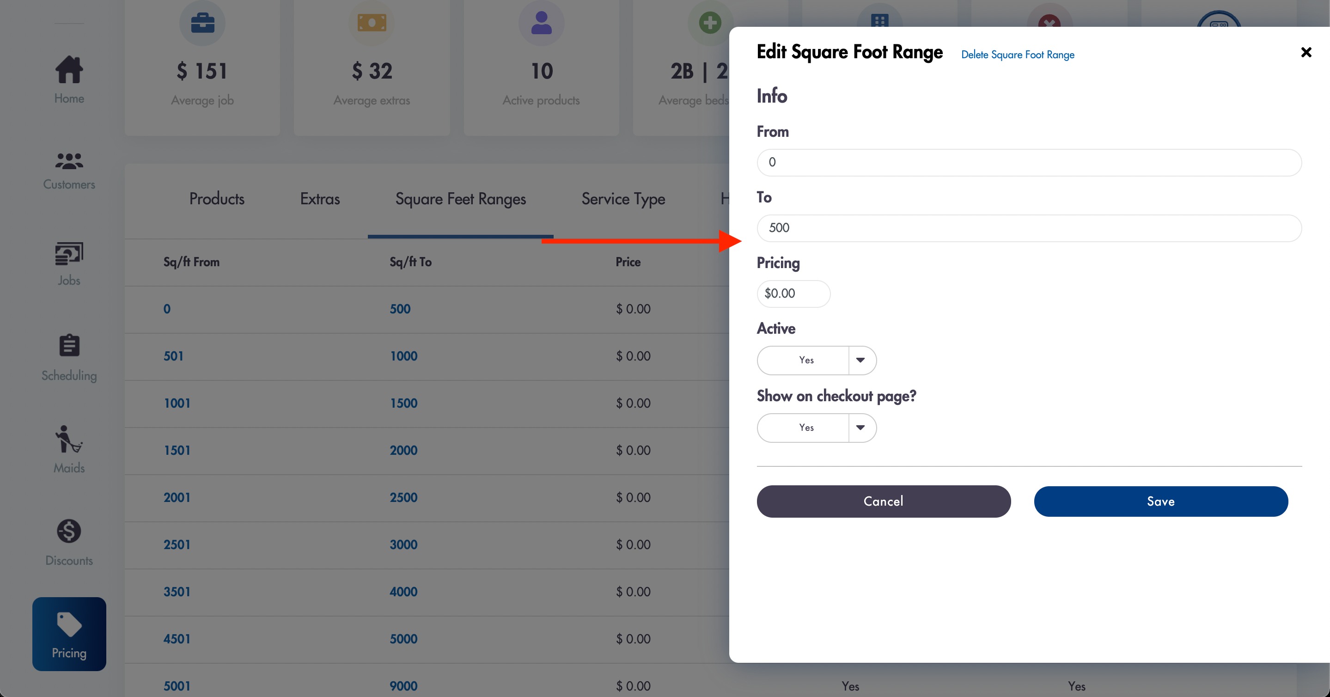
Task: Focus the From input field
Action: point(1029,162)
